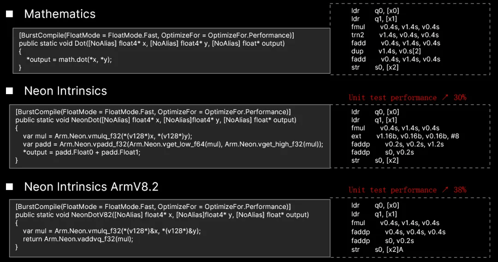Click the square bullet beside Mathematics
This screenshot has width=498, height=262.
click(9, 14)
